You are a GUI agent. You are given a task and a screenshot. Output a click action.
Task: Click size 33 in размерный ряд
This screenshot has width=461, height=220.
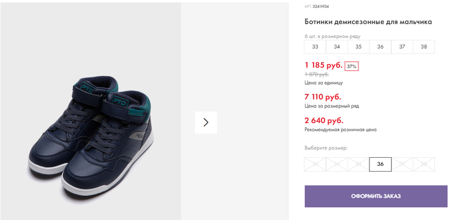coord(315,47)
